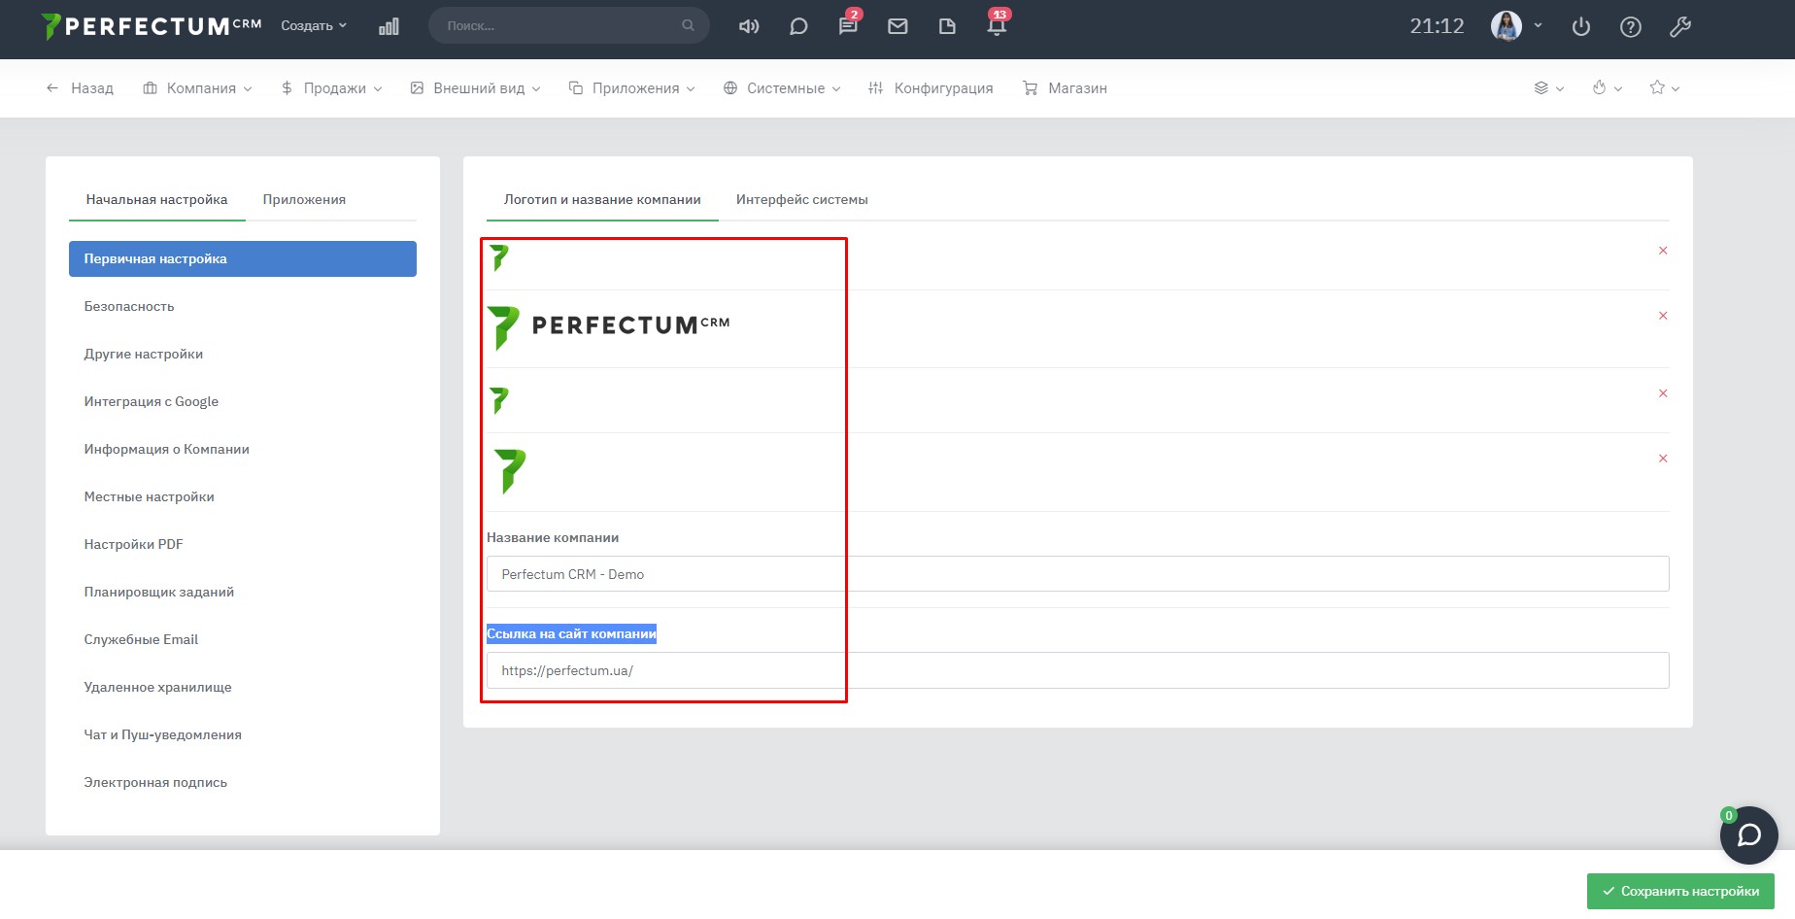Open the Продажи dropdown menu

point(332,88)
